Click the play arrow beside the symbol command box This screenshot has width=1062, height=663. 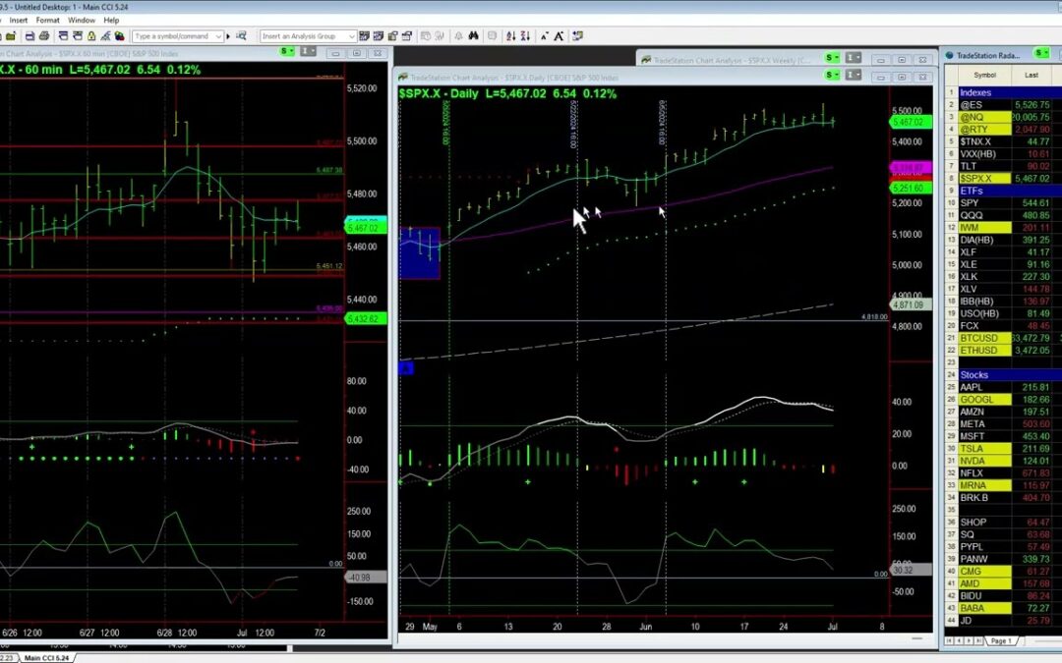pos(228,36)
